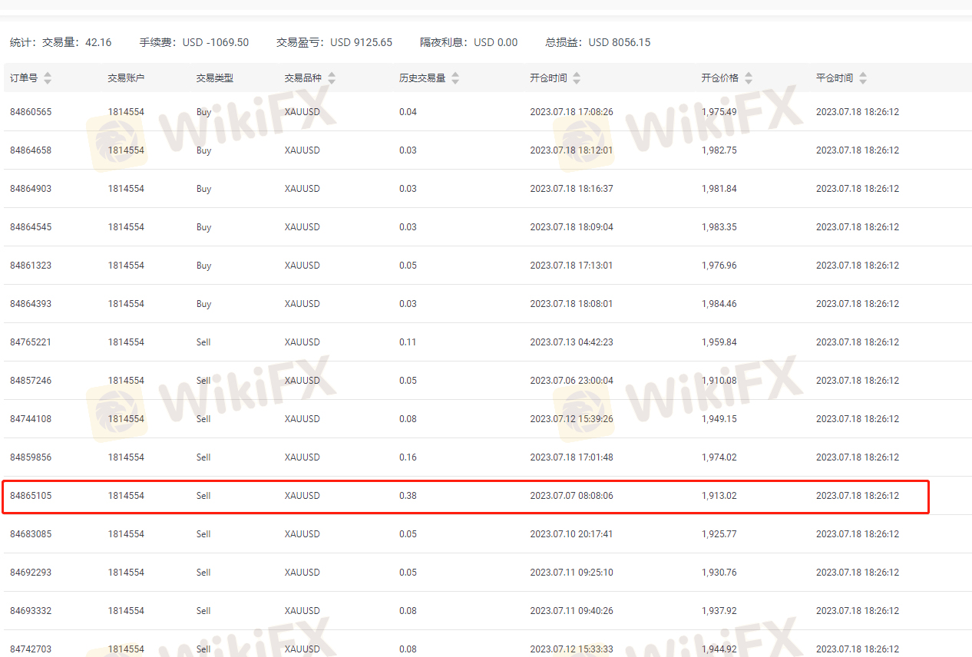The height and width of the screenshot is (657, 972).
Task: Sort by 开仓价格 column sort arrows
Action: coord(749,78)
